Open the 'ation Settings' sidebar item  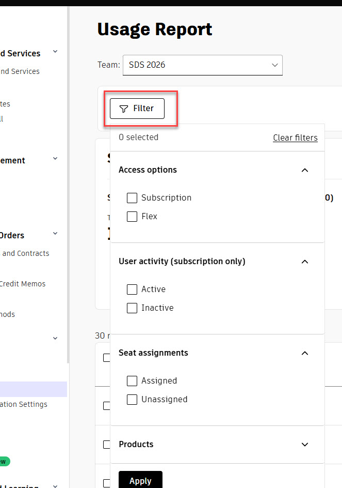tap(24, 404)
